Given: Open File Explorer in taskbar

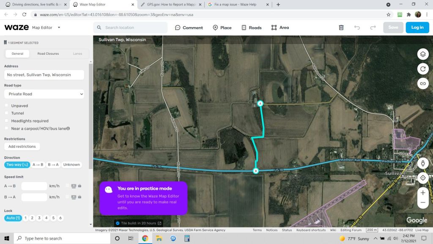Looking at the screenshot, I should [x=159, y=238].
